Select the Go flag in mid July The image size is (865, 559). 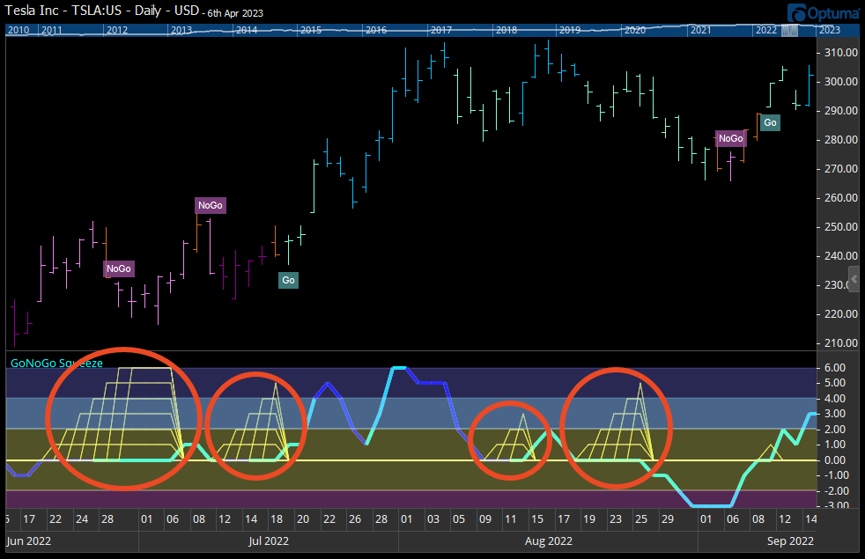(x=289, y=280)
